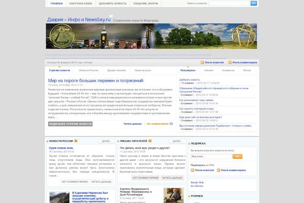Click ЧИТАТЬ ДАЛЬШЕ under муж уходит article
Image resolution: width=304 pixels, height=203 pixels.
(x=172, y=178)
